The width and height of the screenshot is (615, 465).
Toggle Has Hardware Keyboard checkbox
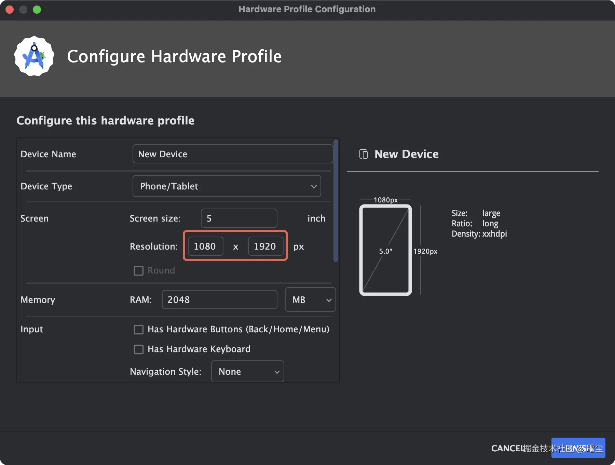coord(139,349)
